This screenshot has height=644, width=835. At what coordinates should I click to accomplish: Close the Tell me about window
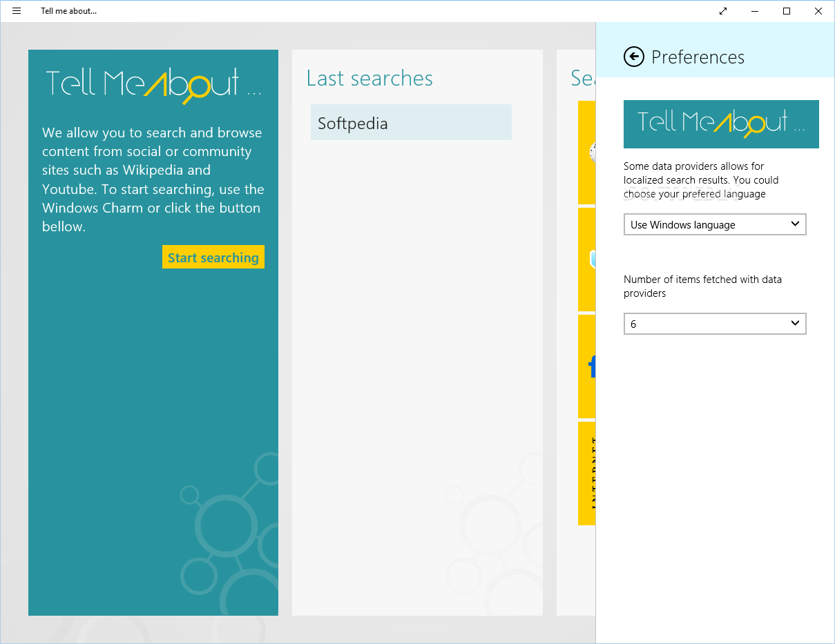818,11
